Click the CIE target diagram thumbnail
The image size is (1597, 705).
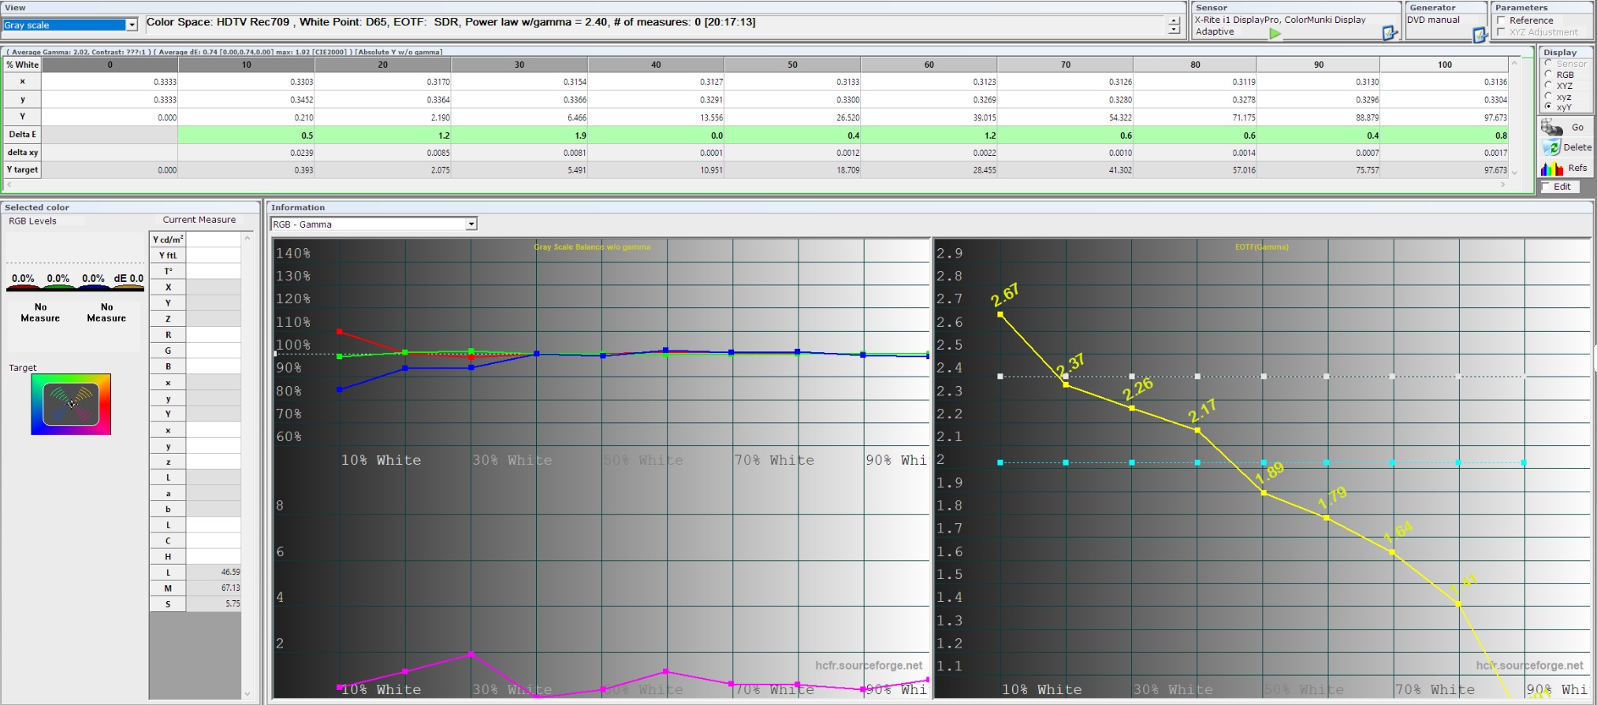point(71,404)
